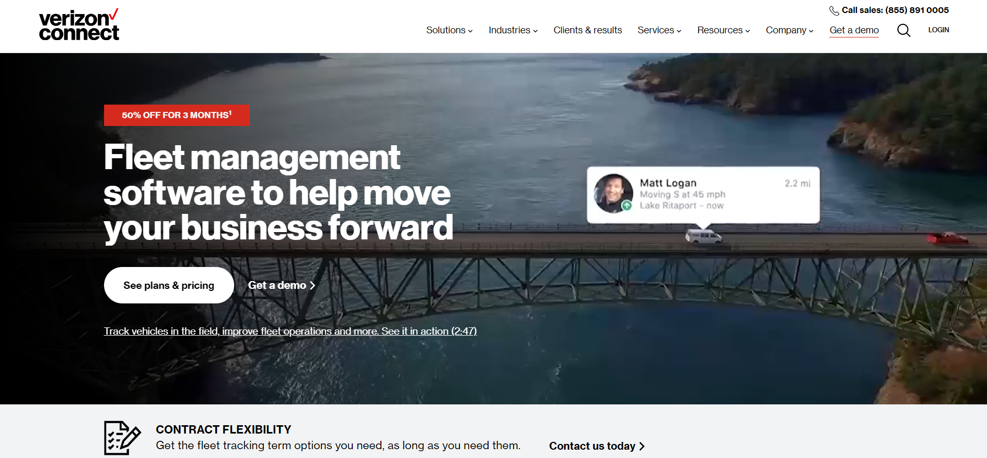The width and height of the screenshot is (987, 458).
Task: Click the Fleet management software headline
Action: coord(278,193)
